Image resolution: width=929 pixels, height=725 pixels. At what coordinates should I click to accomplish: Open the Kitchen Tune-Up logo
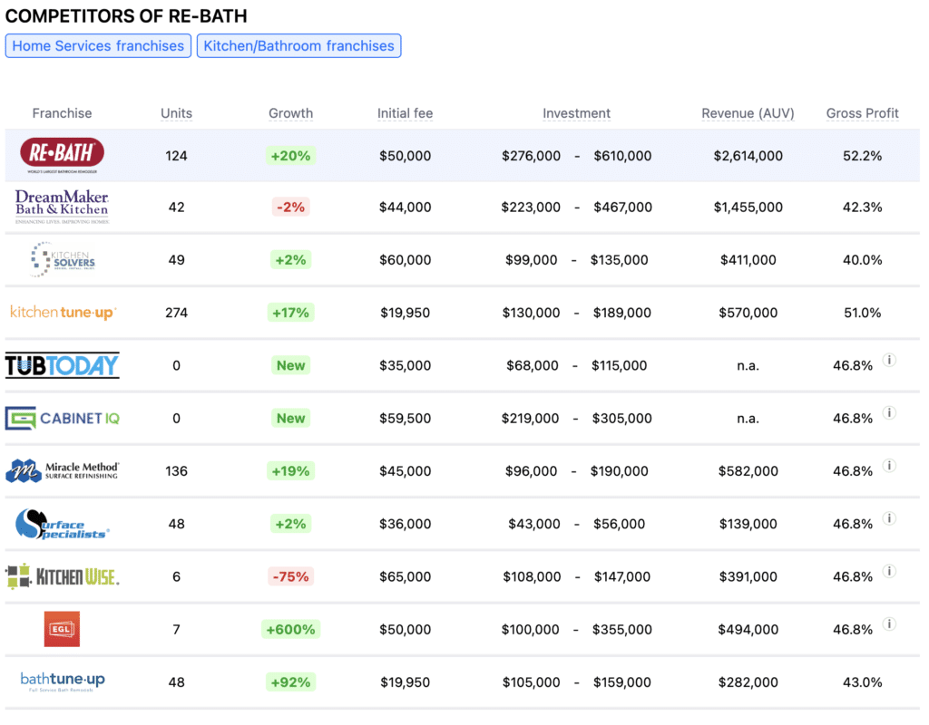tap(64, 312)
